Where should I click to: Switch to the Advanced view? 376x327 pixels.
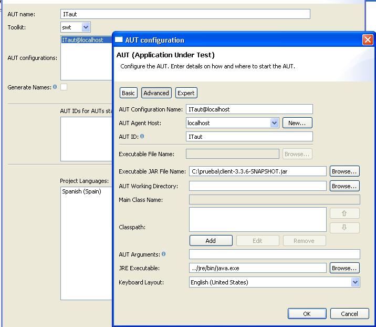156,93
